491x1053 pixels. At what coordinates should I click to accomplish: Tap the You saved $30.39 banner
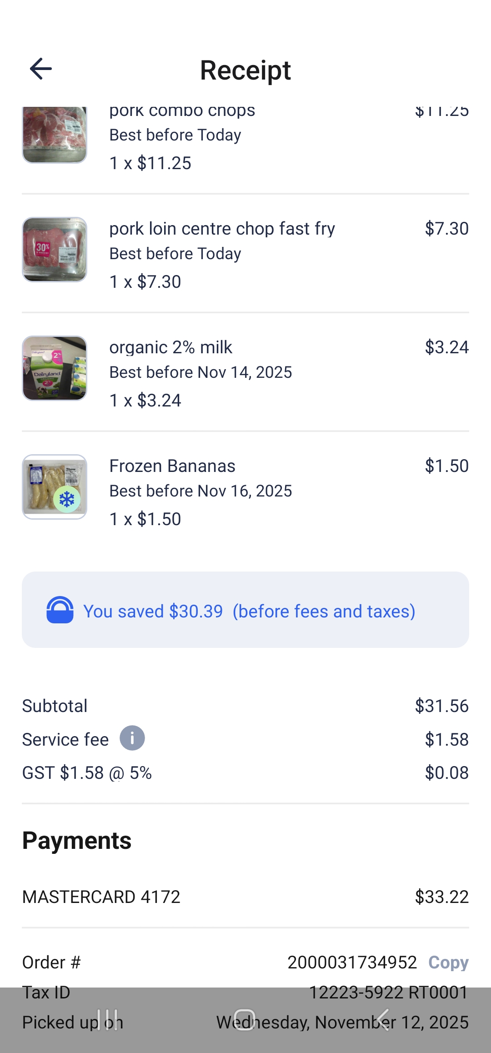pyautogui.click(x=245, y=610)
